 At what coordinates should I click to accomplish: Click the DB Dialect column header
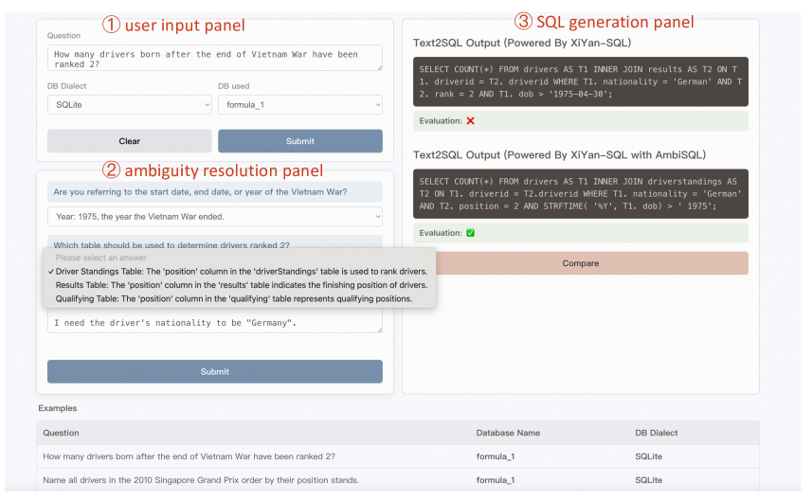point(656,433)
